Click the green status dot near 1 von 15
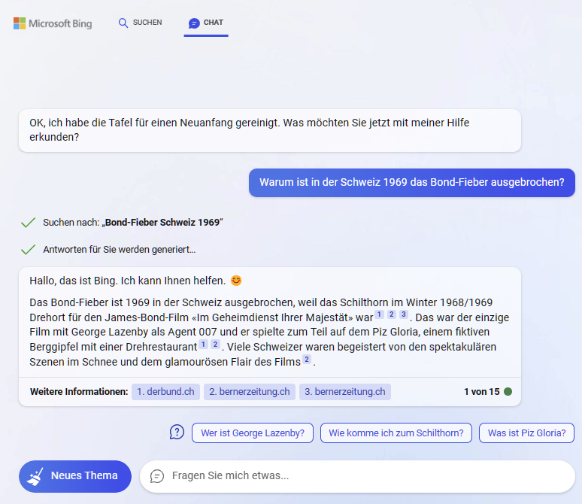The width and height of the screenshot is (582, 504). click(x=508, y=391)
